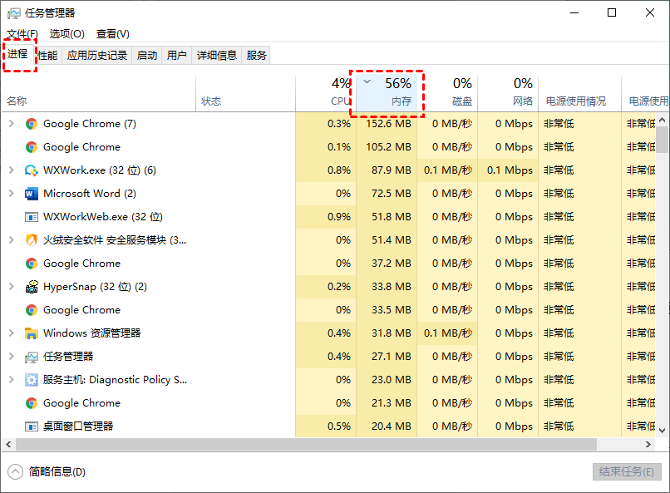The height and width of the screenshot is (493, 670).
Task: Open the 详细信息 tab
Action: pos(217,55)
